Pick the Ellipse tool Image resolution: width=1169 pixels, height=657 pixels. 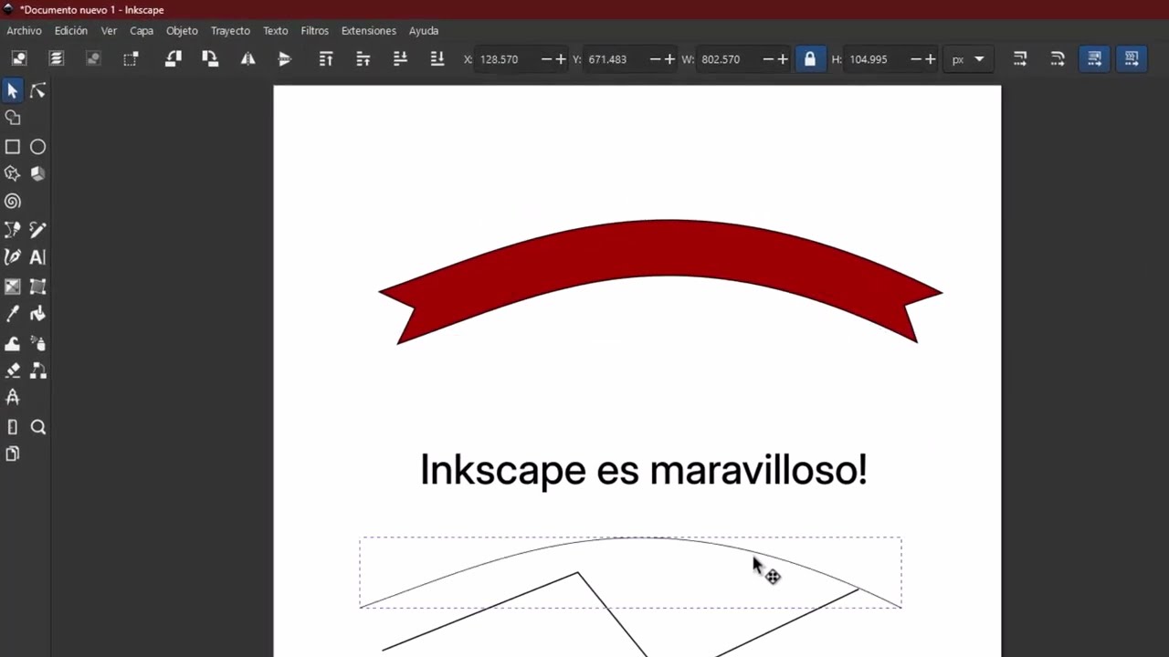pyautogui.click(x=37, y=147)
